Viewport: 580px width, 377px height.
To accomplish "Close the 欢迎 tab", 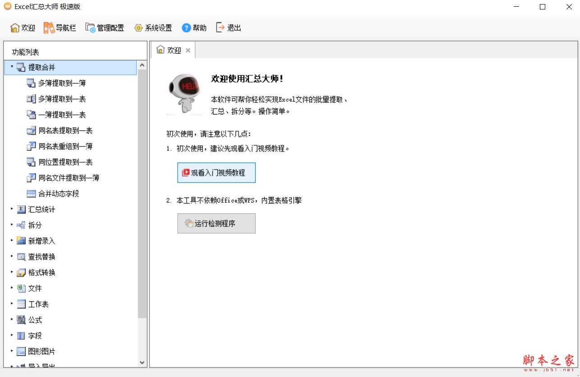I will pyautogui.click(x=188, y=51).
